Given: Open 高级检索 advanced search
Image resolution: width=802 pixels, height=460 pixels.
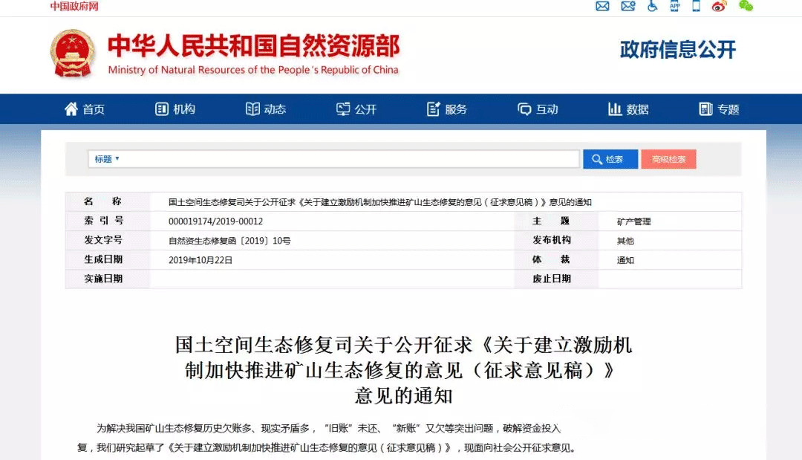Looking at the screenshot, I should coord(668,158).
